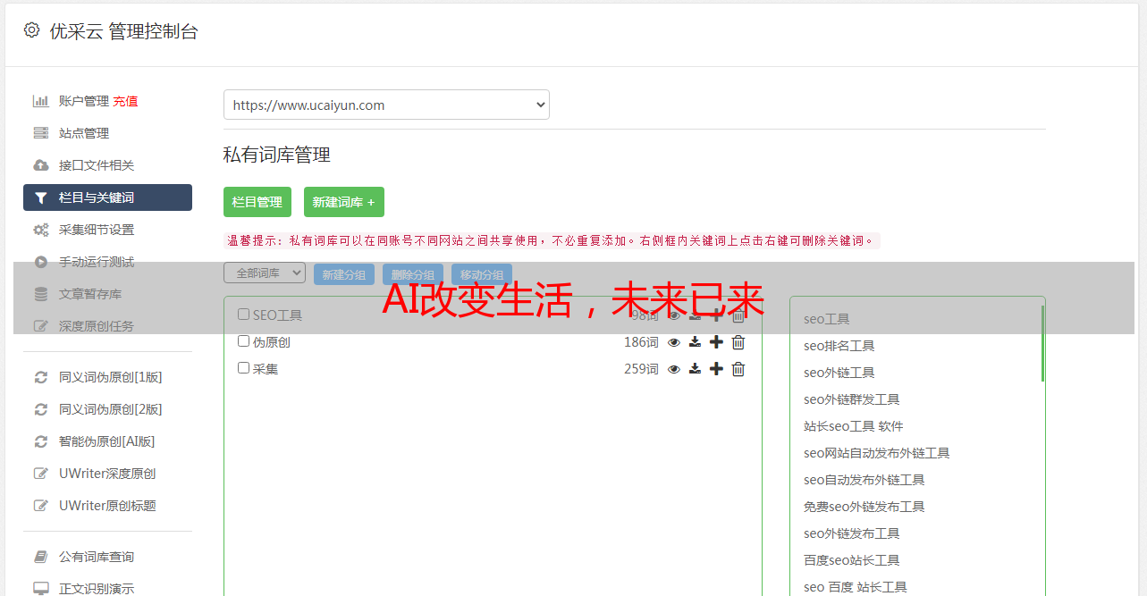
Task: Click the plus icon on 采集 row
Action: [716, 369]
